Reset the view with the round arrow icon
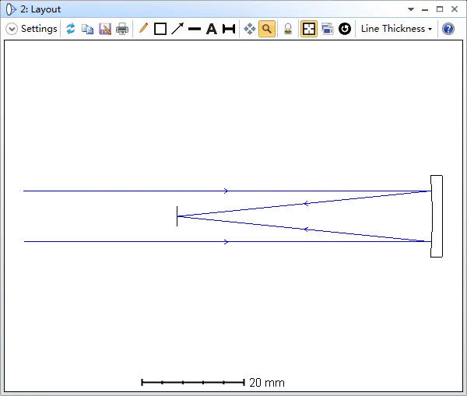Viewport: 467px width, 396px height. click(345, 29)
